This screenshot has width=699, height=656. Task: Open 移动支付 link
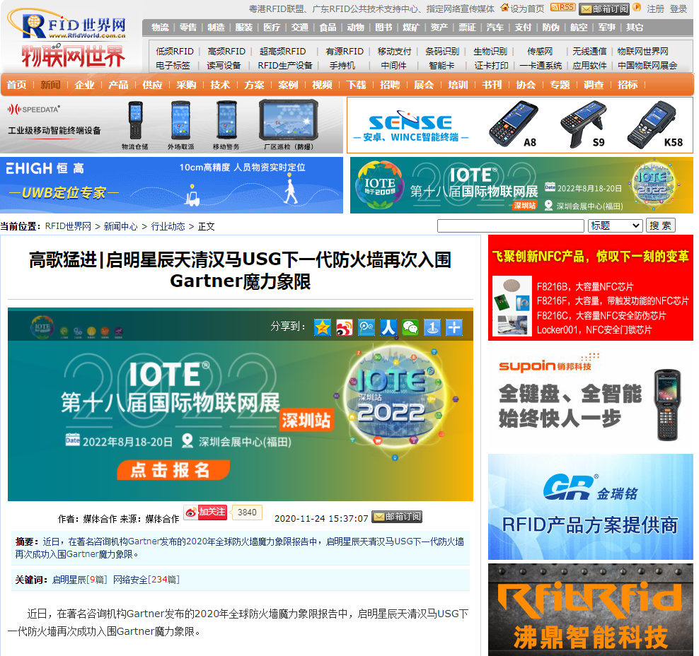(x=394, y=52)
